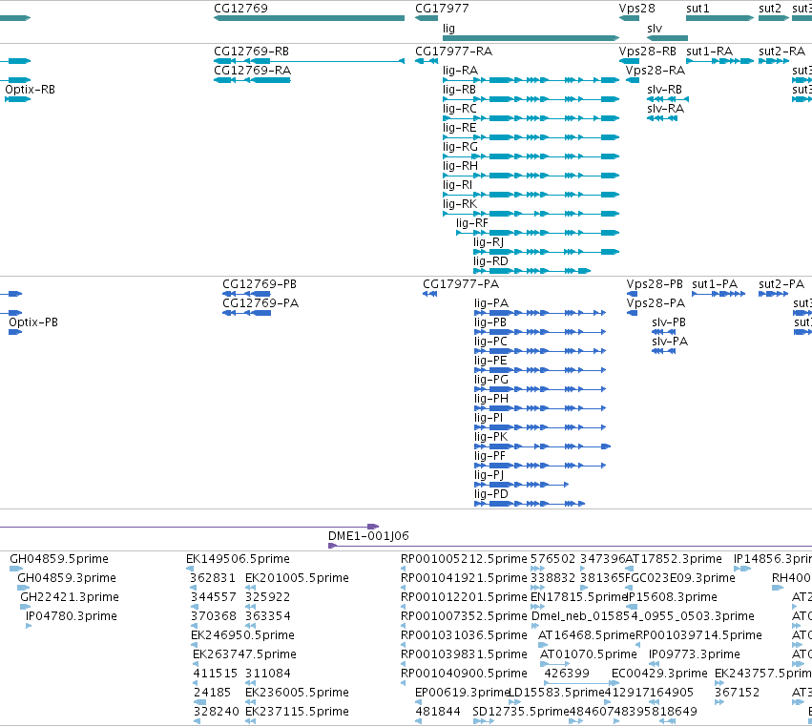Select the lig-RI transcript
The width and height of the screenshot is (812, 726).
[x=531, y=195]
